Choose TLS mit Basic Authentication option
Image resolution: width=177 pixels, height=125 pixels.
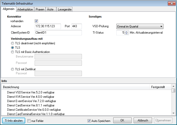point(12,52)
